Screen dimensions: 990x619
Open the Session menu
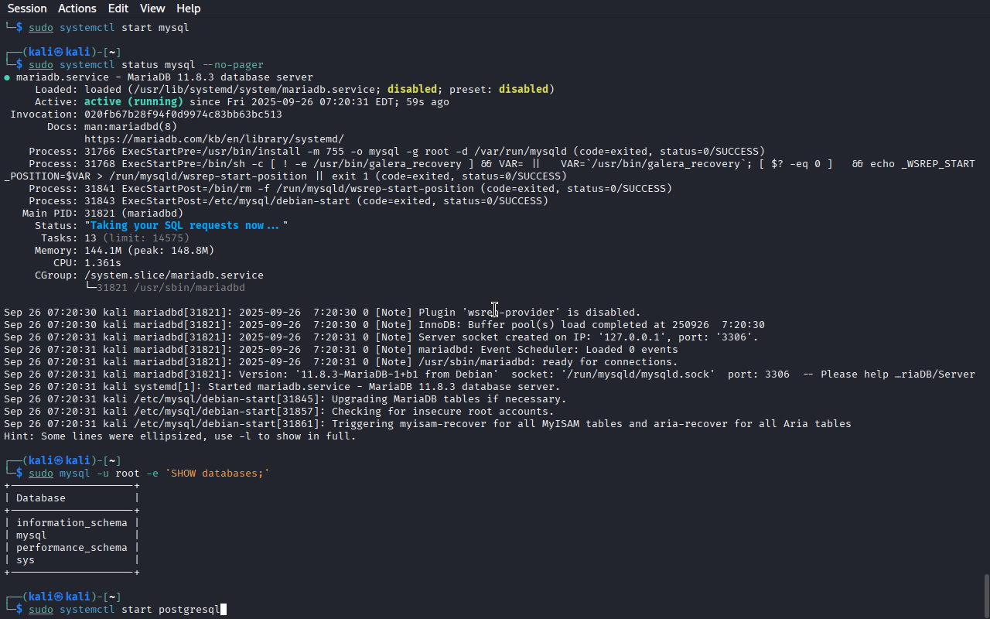(x=27, y=9)
